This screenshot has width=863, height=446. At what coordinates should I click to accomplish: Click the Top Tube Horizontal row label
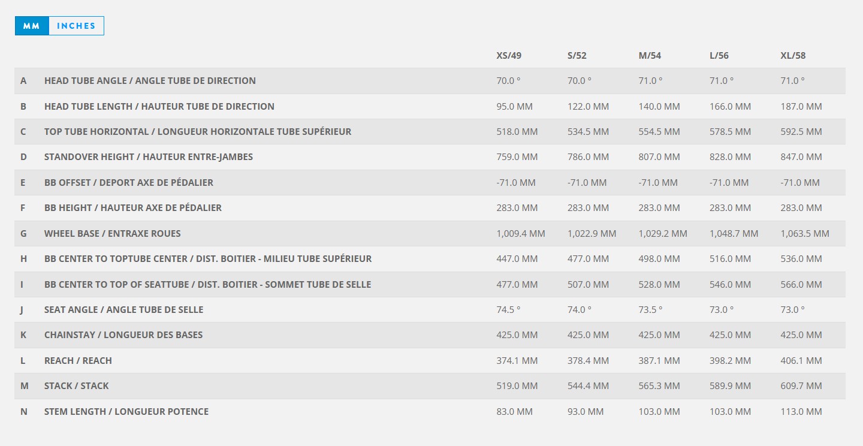tap(198, 132)
